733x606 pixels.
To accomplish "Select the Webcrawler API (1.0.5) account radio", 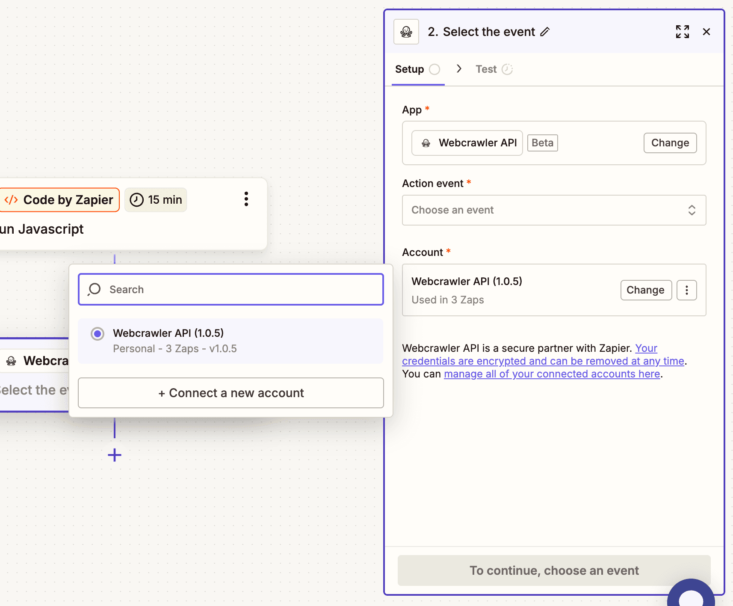I will (98, 333).
